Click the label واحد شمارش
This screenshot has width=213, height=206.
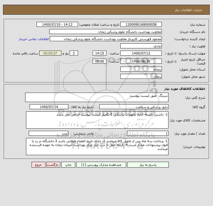click(83, 134)
